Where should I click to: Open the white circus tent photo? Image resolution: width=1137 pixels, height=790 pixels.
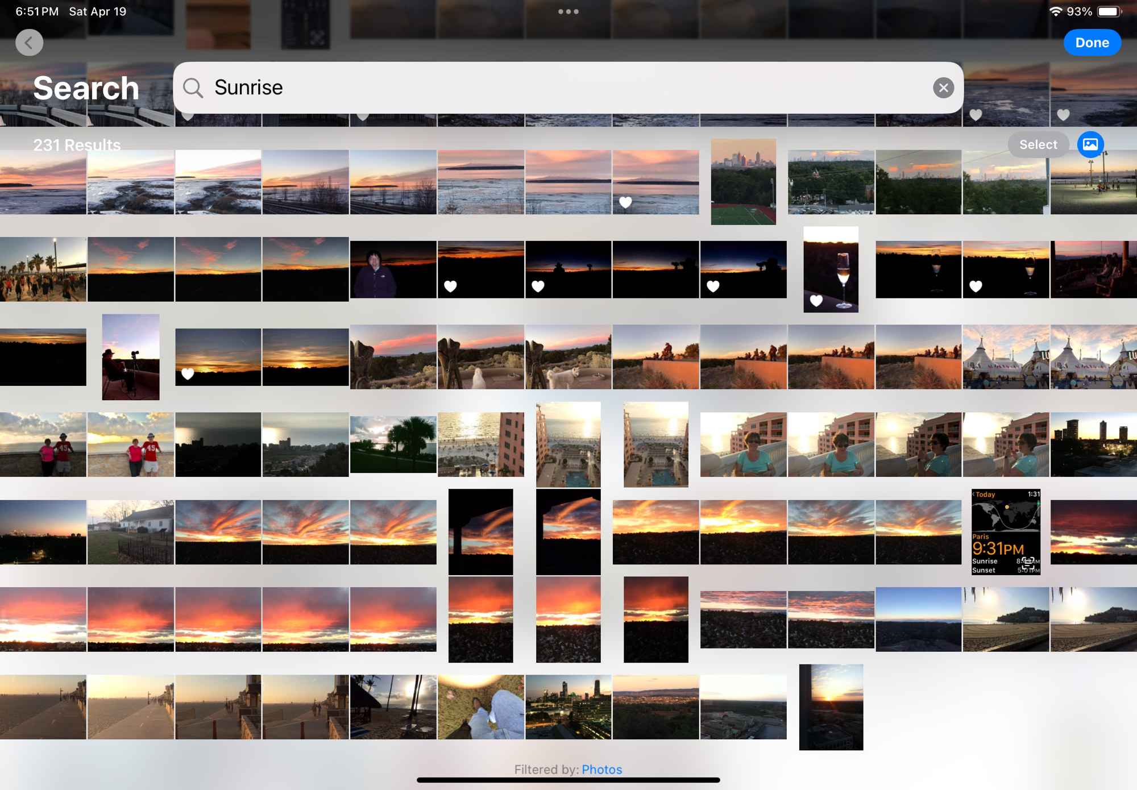click(1006, 356)
